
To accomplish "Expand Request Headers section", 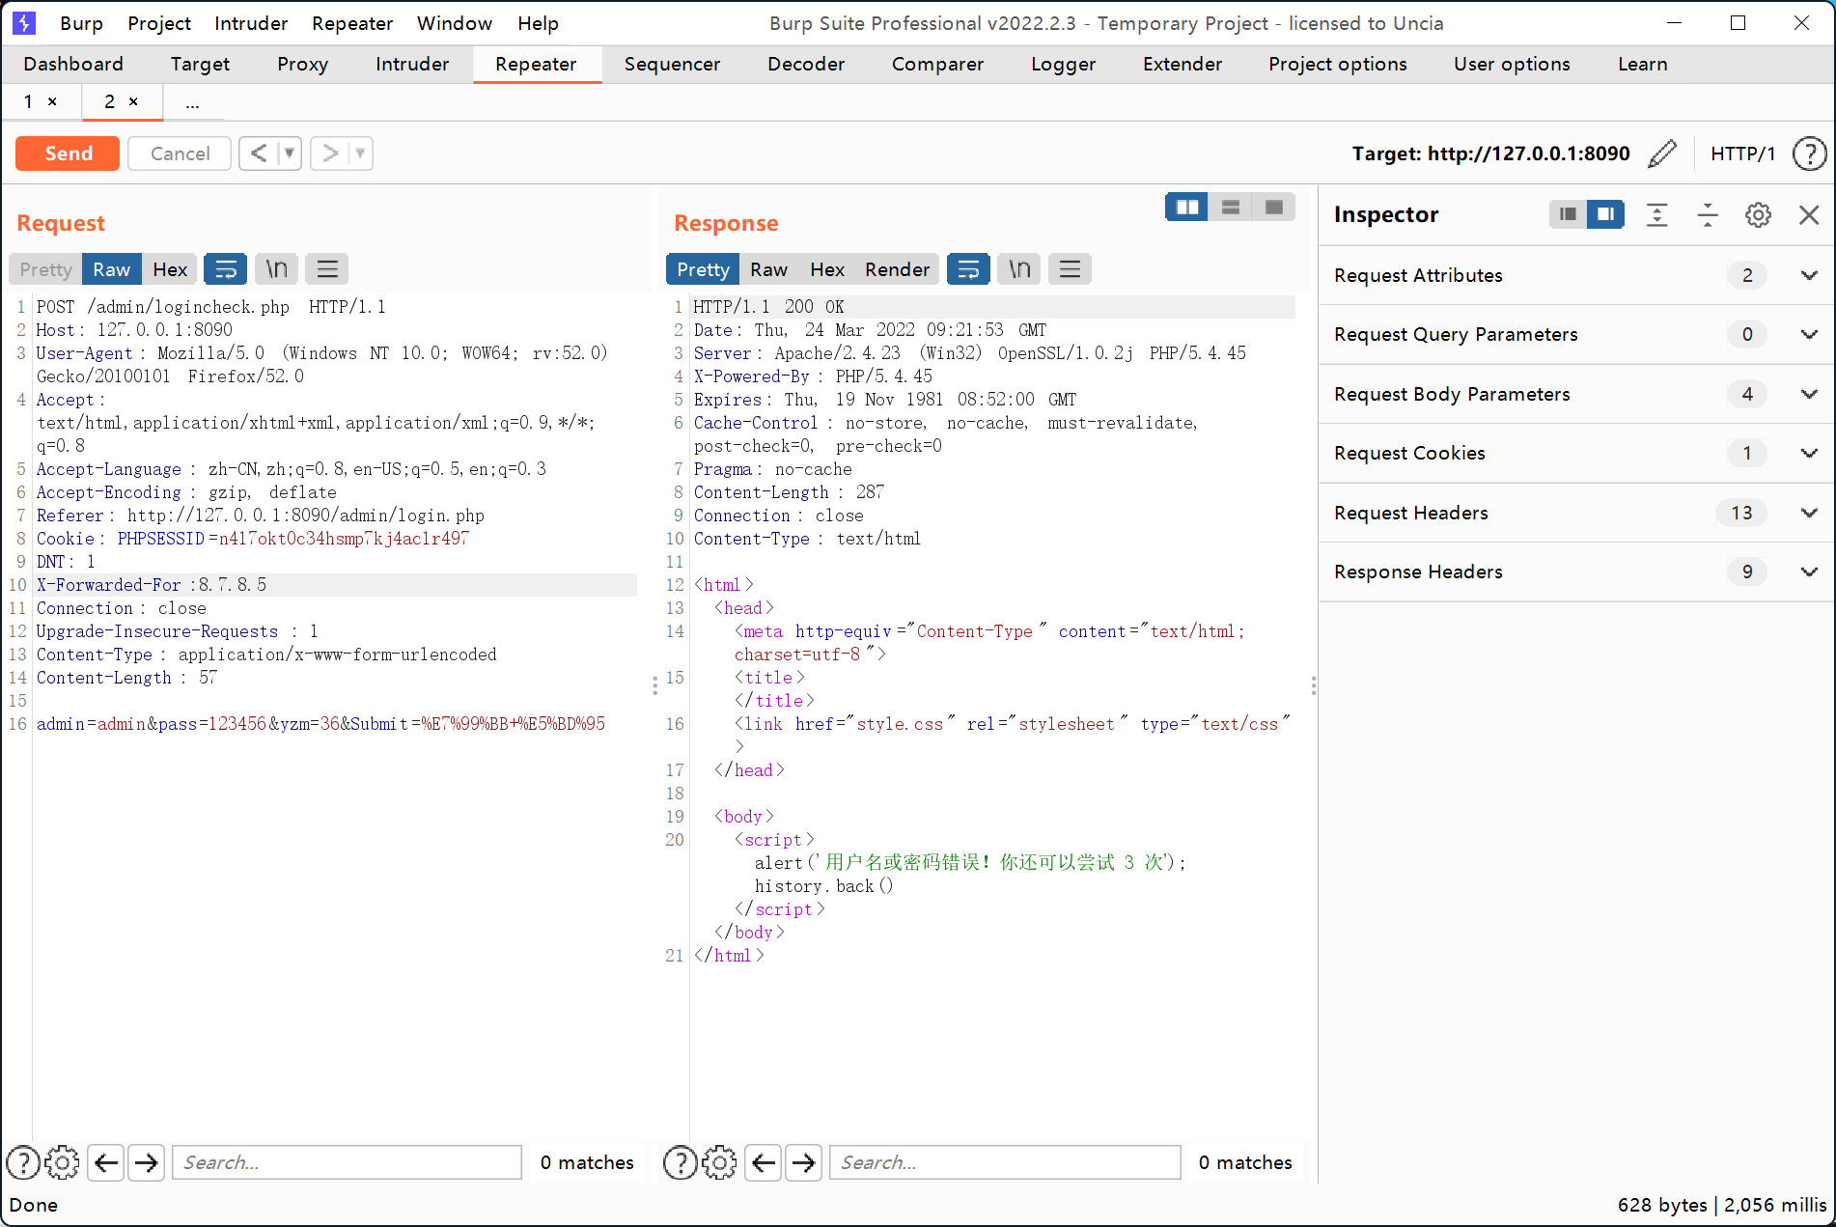I will (1809, 513).
